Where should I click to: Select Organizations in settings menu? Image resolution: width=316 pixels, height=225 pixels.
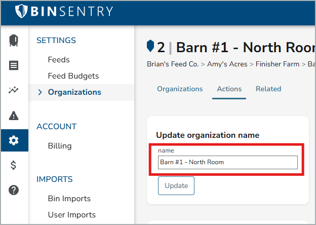point(74,92)
